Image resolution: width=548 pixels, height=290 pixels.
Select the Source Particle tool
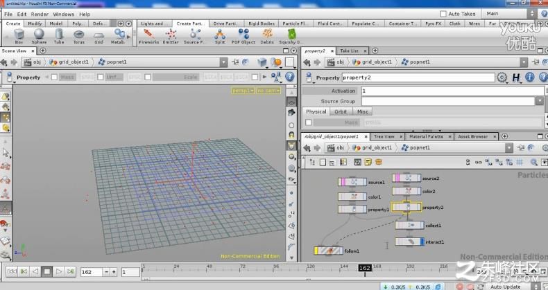[x=194, y=36]
